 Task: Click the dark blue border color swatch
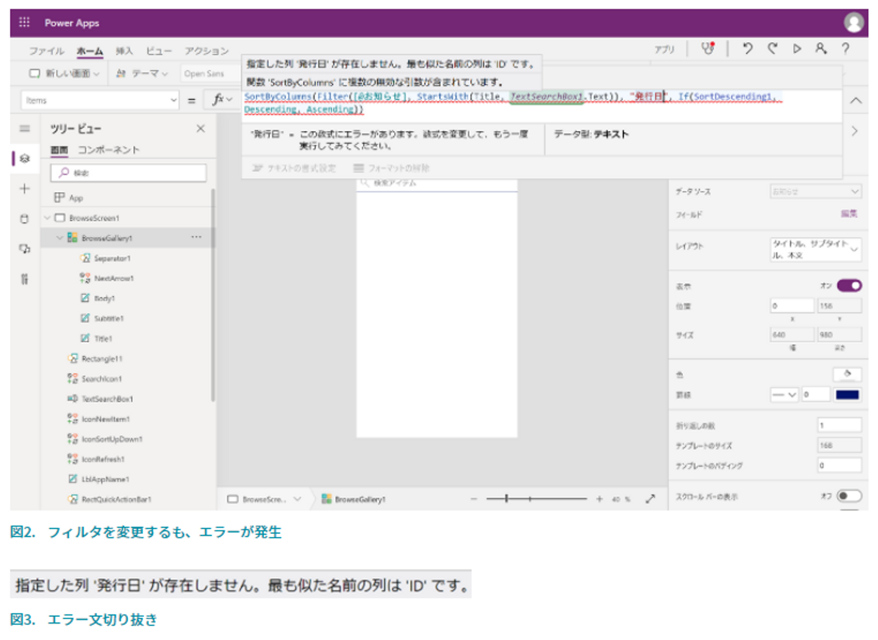[848, 395]
